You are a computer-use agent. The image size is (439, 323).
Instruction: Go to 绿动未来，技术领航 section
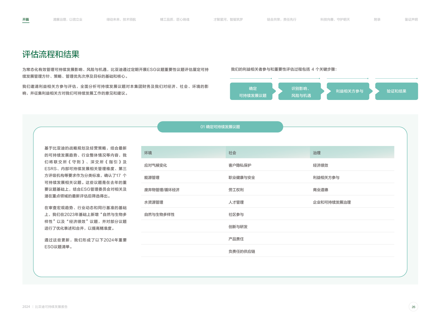[121, 20]
